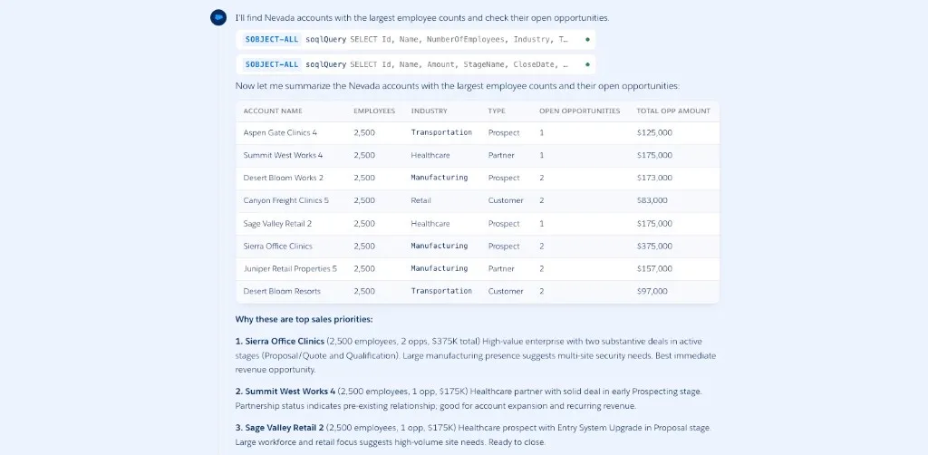Image resolution: width=928 pixels, height=455 pixels.
Task: Click Retail industry cell for Canyon Freight
Action: point(420,200)
